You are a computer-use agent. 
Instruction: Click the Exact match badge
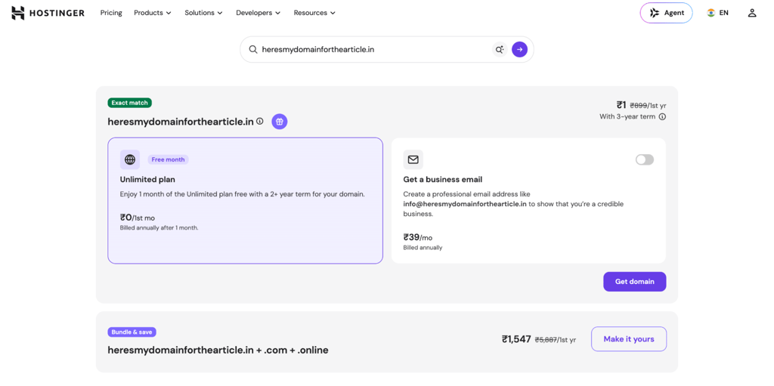pos(130,103)
